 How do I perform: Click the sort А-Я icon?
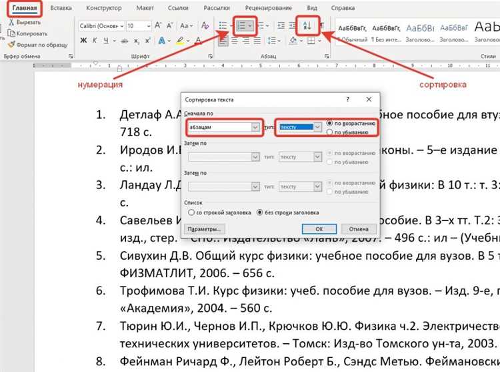tap(307, 26)
